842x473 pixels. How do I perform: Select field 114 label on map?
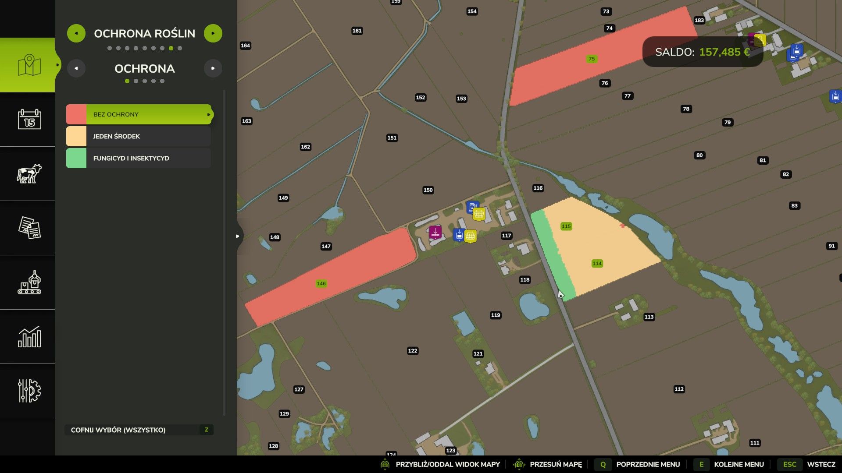(597, 264)
